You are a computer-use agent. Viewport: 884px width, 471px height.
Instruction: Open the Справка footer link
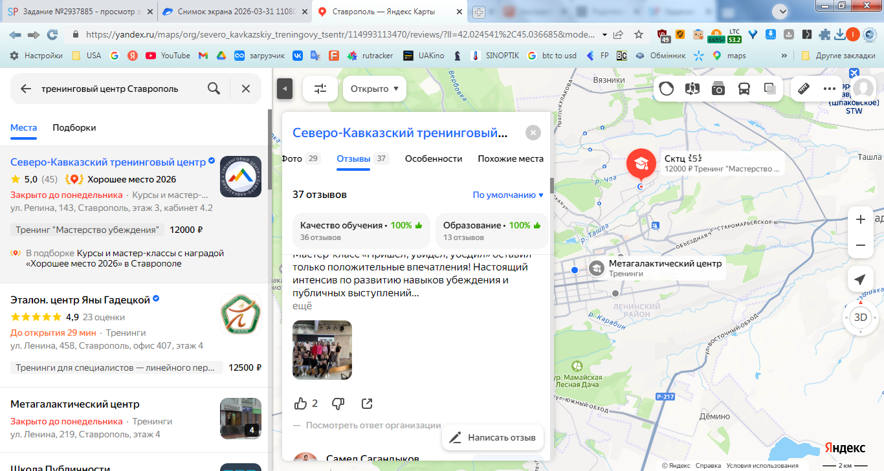point(709,466)
